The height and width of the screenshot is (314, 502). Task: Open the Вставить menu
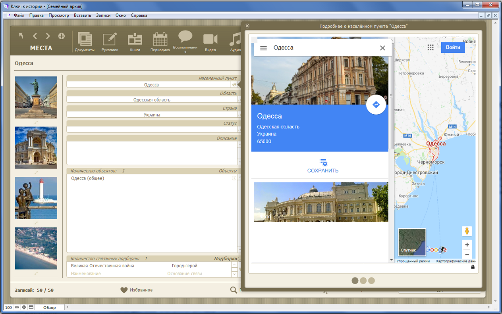(82, 15)
